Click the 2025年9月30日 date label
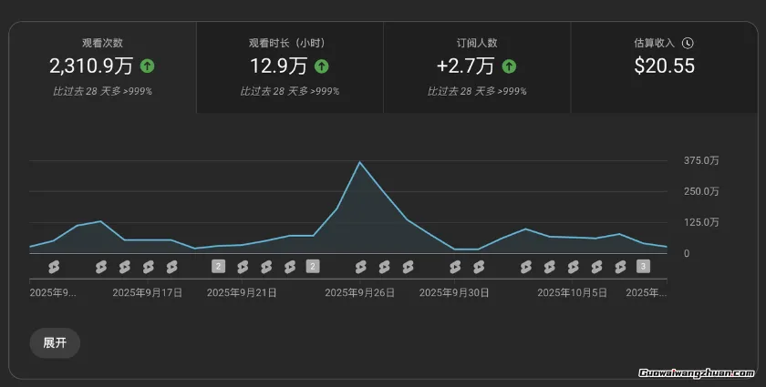Screen dimensions: 766x387 click(454, 293)
